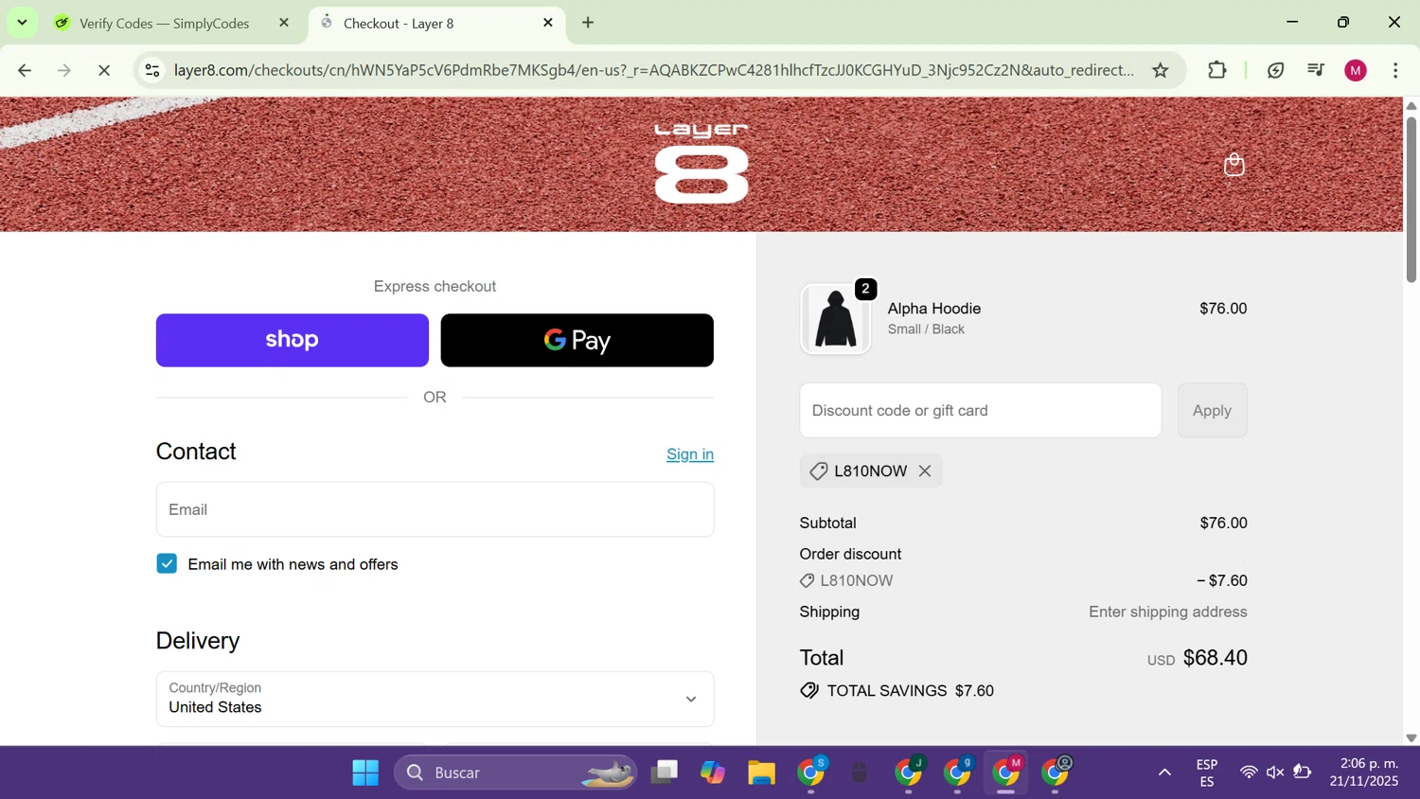
Task: Click the Discount code or gift card field
Action: pyautogui.click(x=981, y=411)
